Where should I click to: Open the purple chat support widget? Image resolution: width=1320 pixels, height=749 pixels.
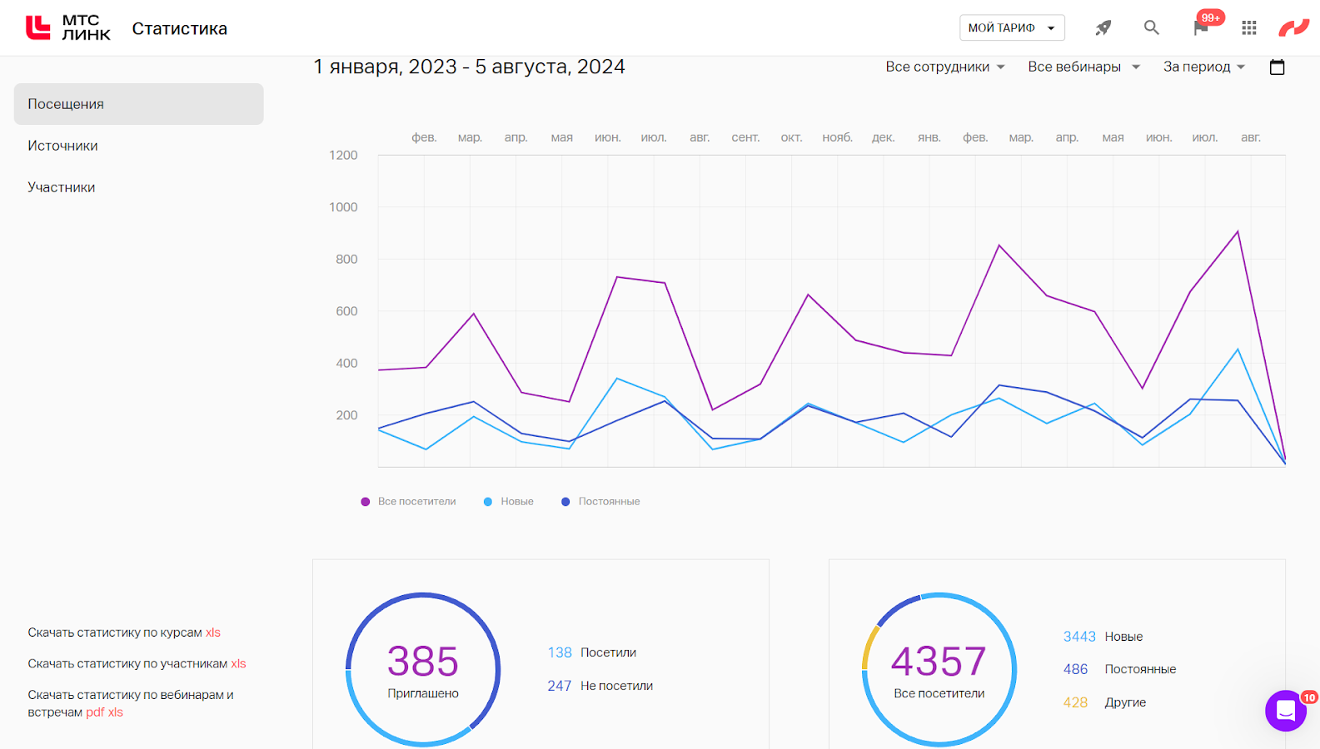coord(1286,711)
